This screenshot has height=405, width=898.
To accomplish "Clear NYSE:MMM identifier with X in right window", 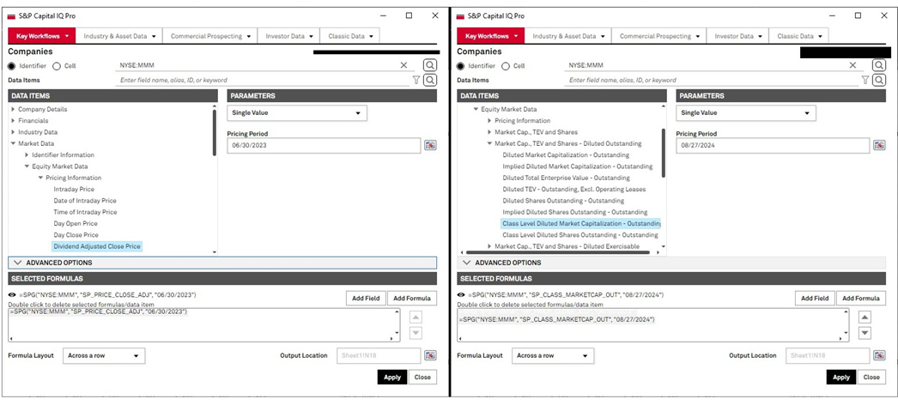I will 852,65.
